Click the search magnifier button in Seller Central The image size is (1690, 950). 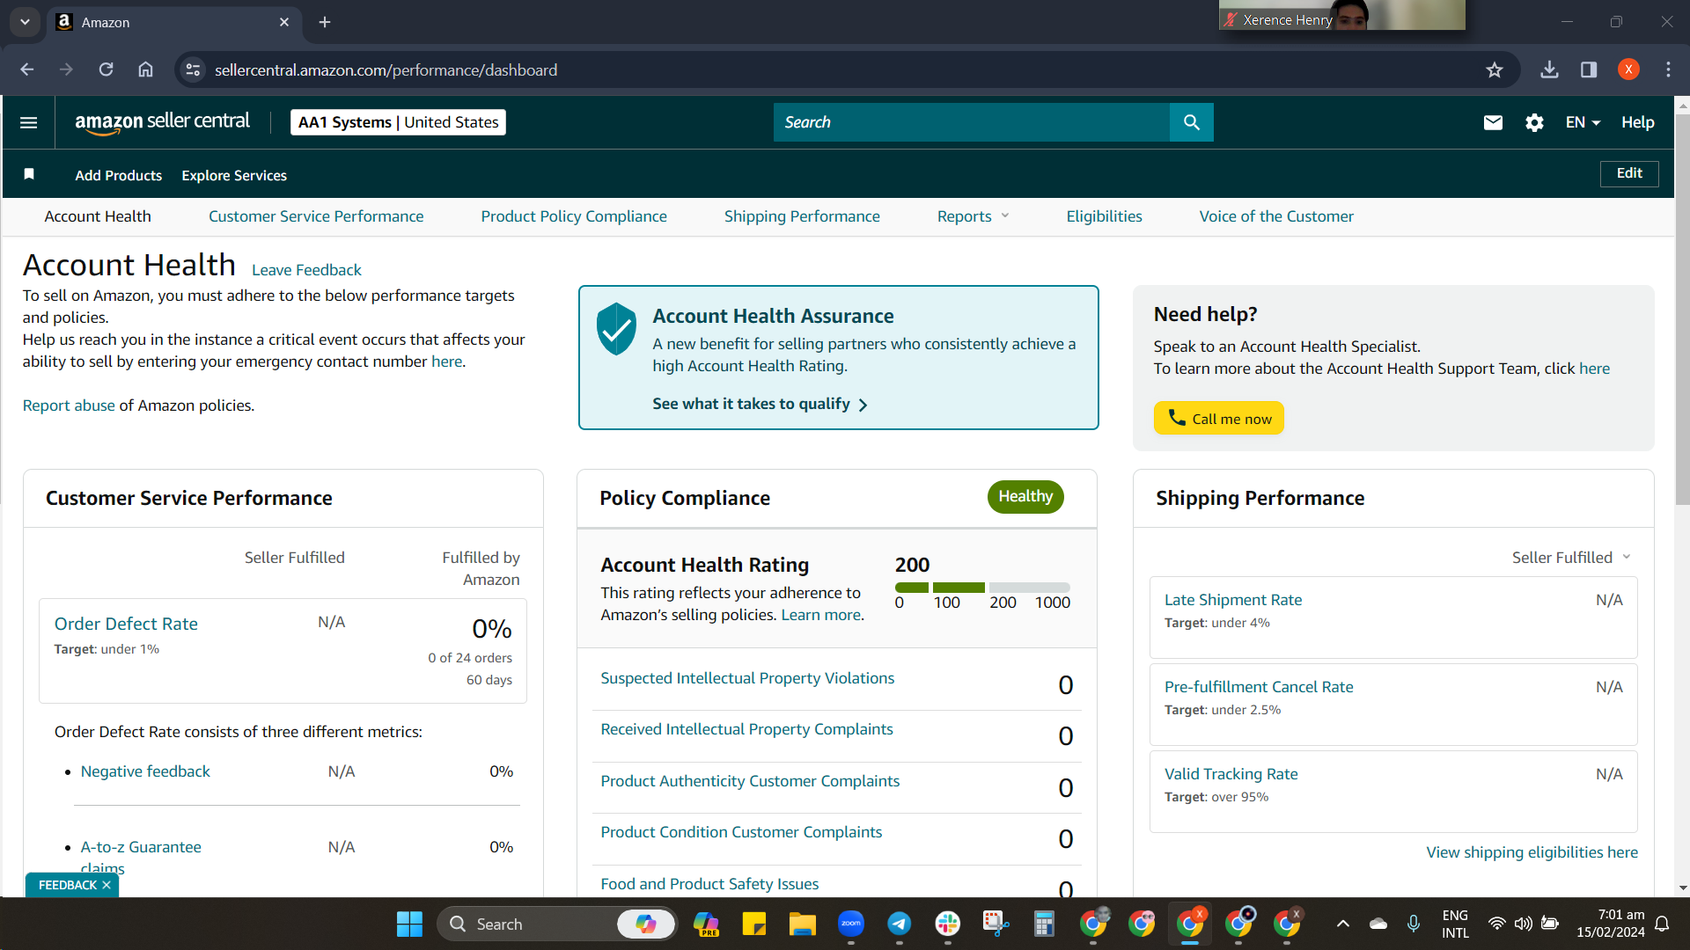tap(1191, 122)
